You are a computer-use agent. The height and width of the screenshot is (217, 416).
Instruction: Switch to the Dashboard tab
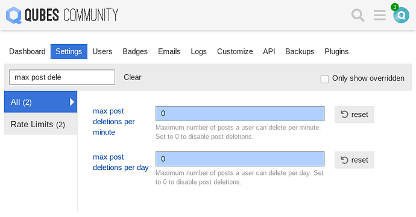pos(27,51)
